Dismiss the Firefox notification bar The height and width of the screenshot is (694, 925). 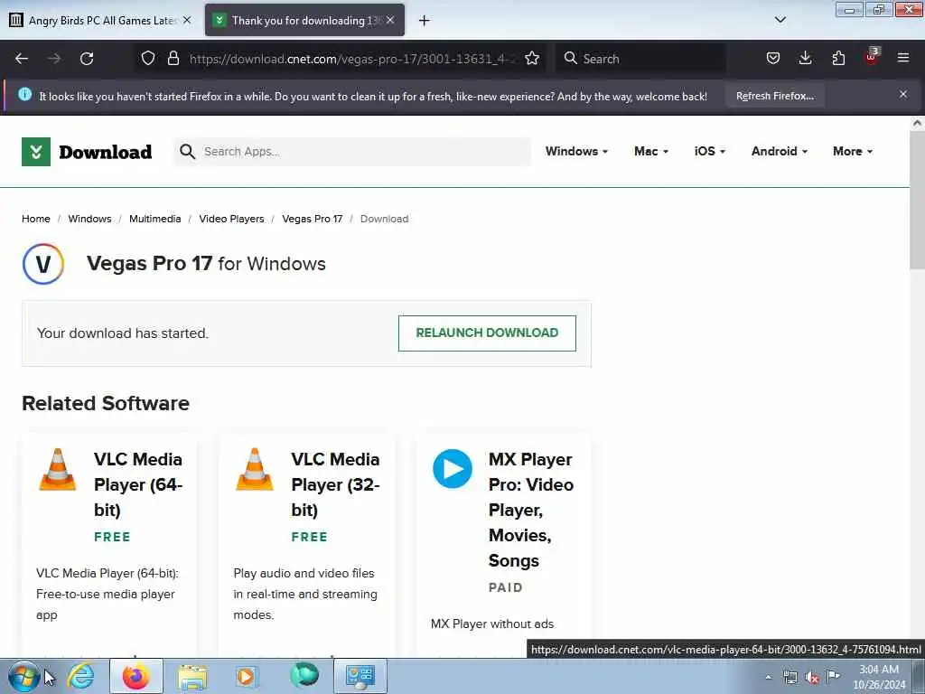coord(903,94)
